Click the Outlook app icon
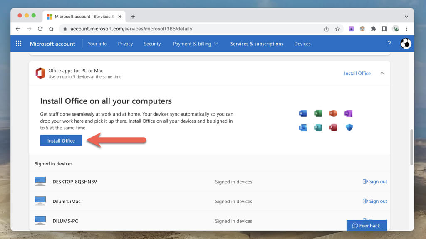The width and height of the screenshot is (426, 239). [303, 127]
